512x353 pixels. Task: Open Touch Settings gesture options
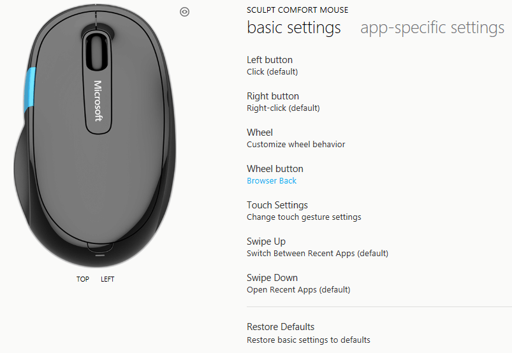[304, 211]
